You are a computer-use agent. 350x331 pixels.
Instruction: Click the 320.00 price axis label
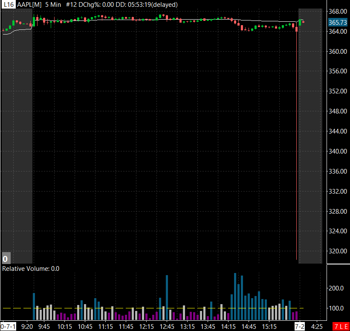(338, 251)
